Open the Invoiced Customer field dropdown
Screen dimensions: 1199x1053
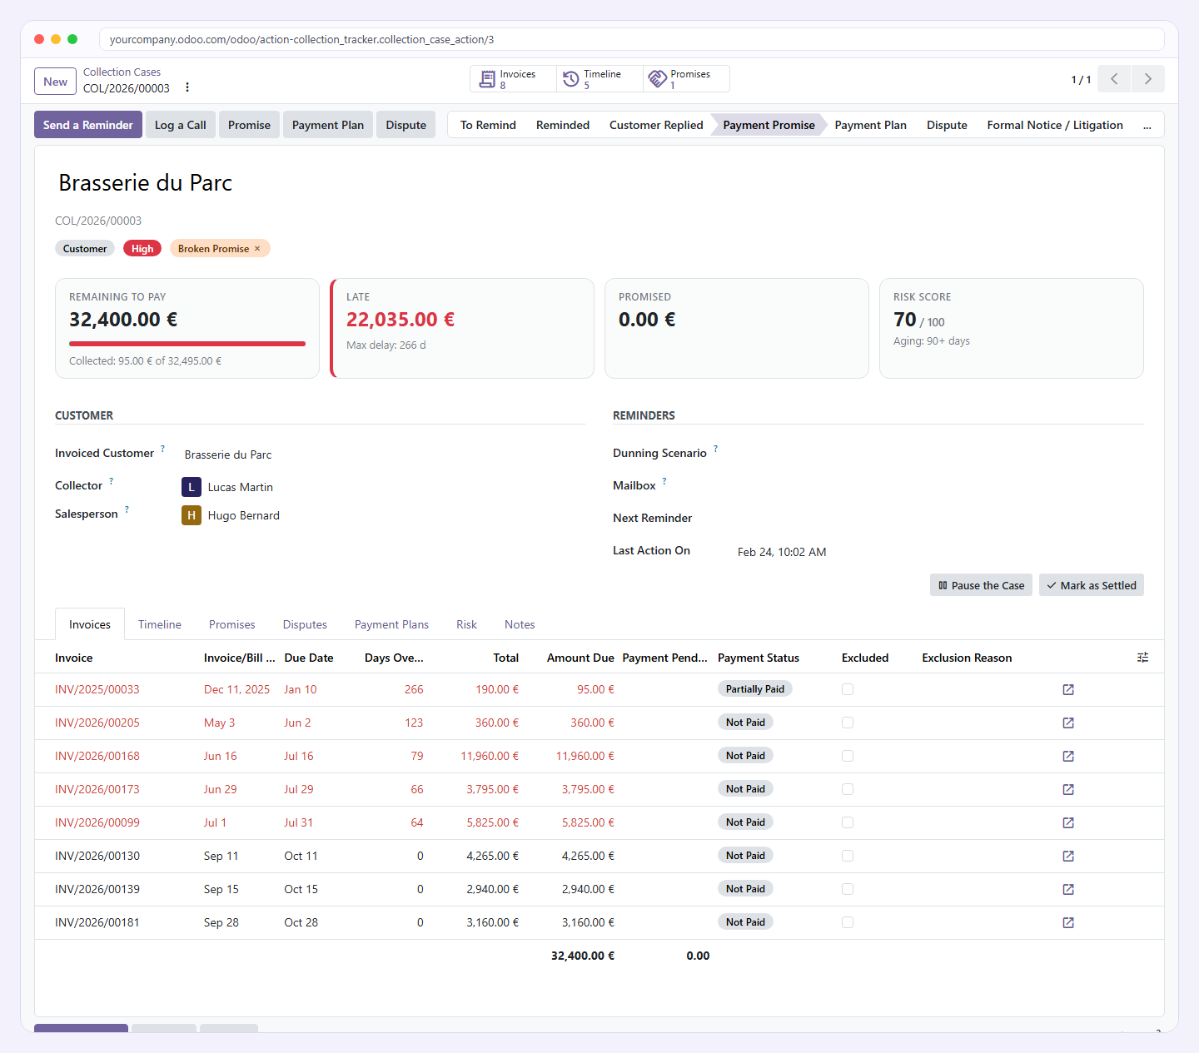pos(383,454)
